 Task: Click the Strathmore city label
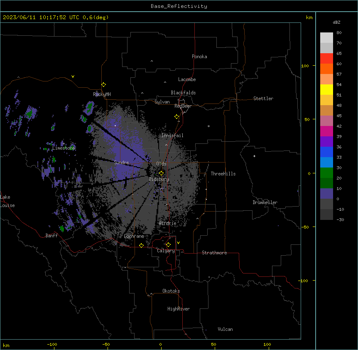[214, 253]
